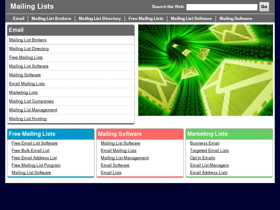
Task: Open Free Mailing Lists link in the Email panel
Action: coord(26,57)
